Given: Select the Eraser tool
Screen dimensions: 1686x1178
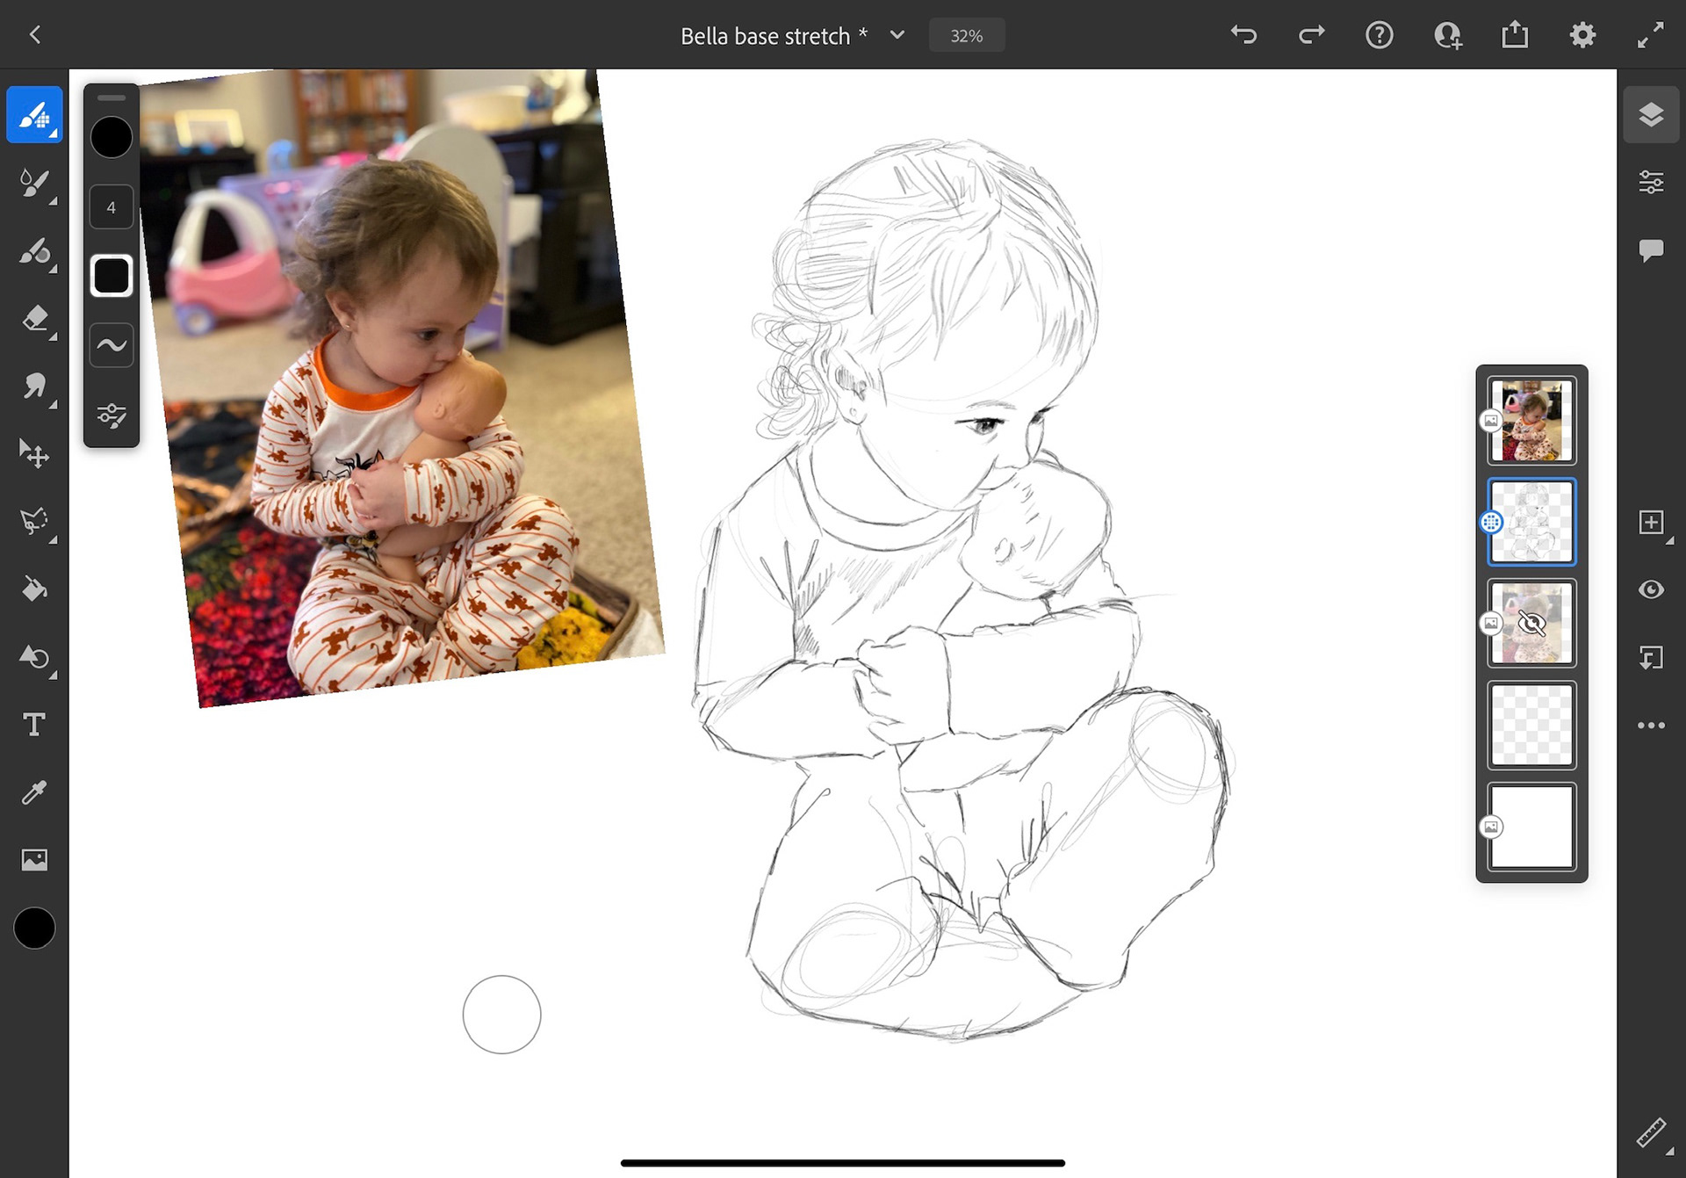Looking at the screenshot, I should coord(34,319).
